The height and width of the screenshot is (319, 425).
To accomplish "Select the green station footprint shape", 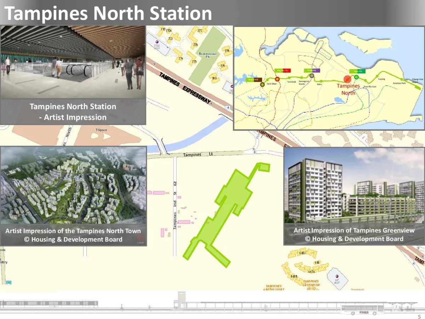I will click(227, 214).
